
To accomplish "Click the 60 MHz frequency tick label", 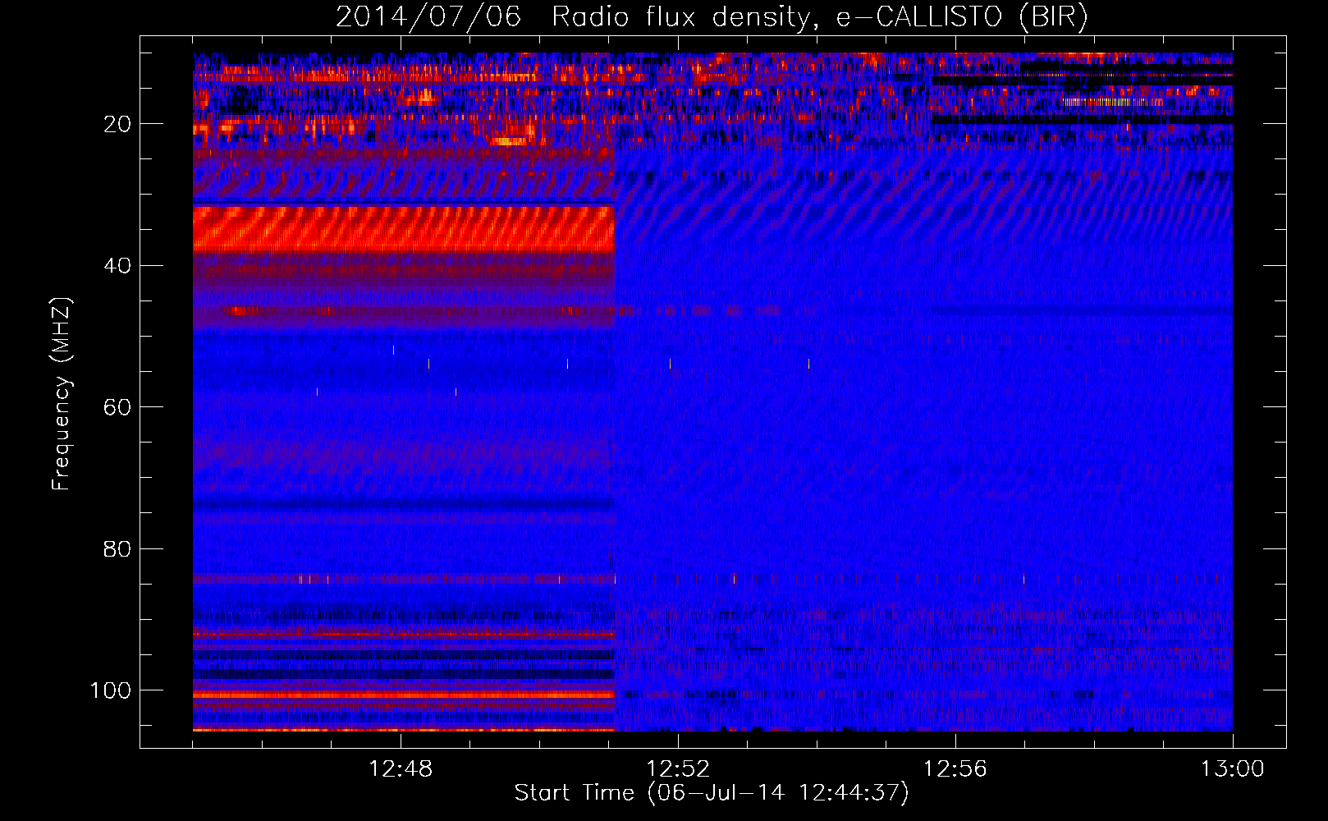I will (x=117, y=407).
